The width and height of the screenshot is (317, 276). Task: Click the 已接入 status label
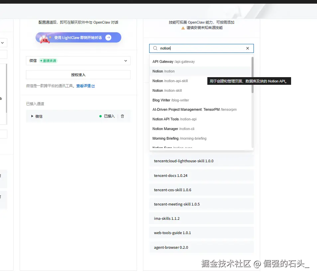[x=109, y=116]
